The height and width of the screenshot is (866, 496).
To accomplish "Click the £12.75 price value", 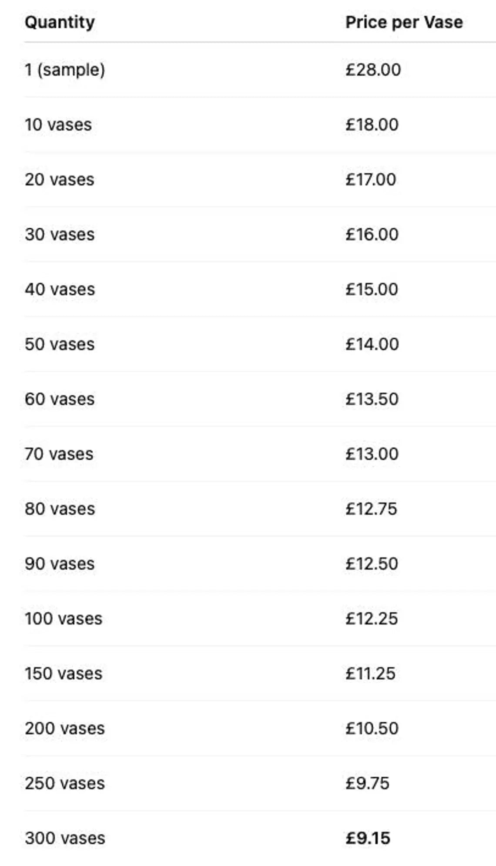I will point(371,509).
